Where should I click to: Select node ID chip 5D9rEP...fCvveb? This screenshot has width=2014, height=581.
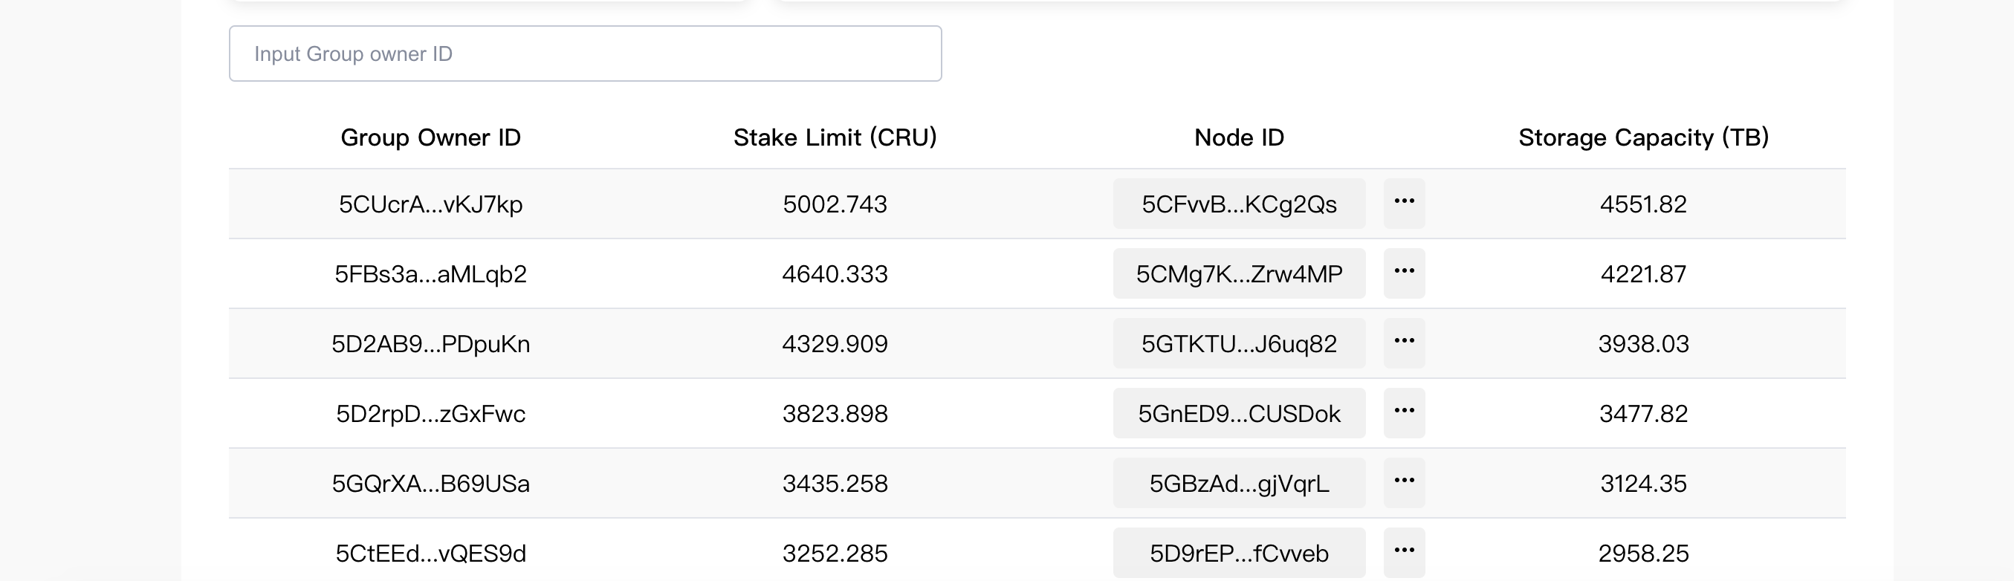(1239, 553)
